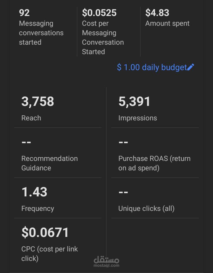This screenshot has width=213, height=273.
Task: Click the CPC (cost per link click) label
Action: tap(49, 254)
